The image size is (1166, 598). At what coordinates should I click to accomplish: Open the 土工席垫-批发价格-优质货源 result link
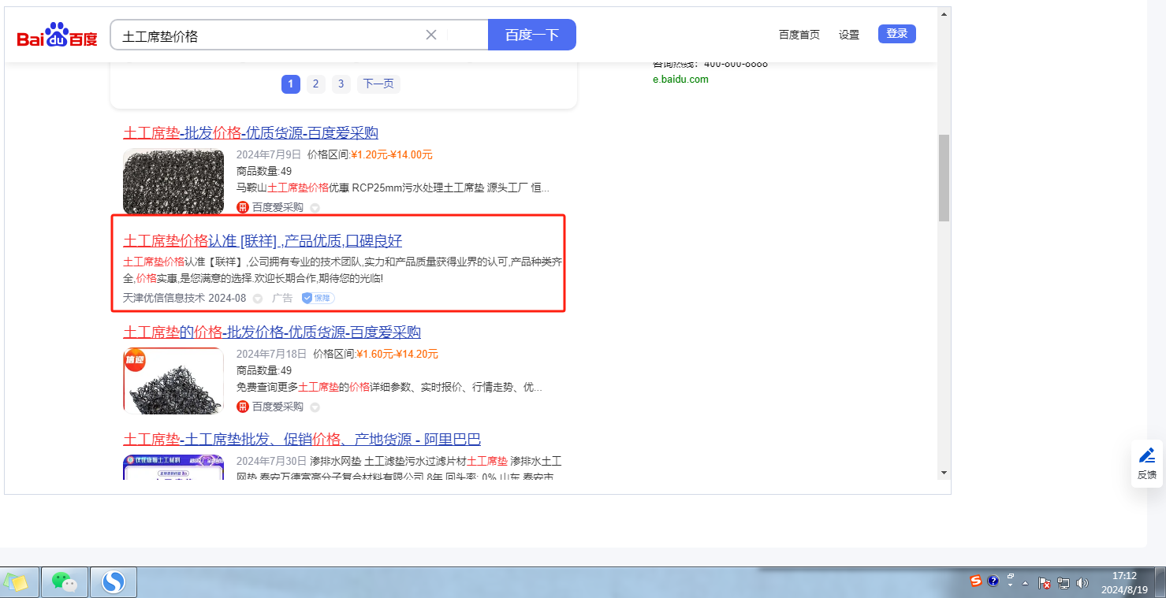click(250, 132)
